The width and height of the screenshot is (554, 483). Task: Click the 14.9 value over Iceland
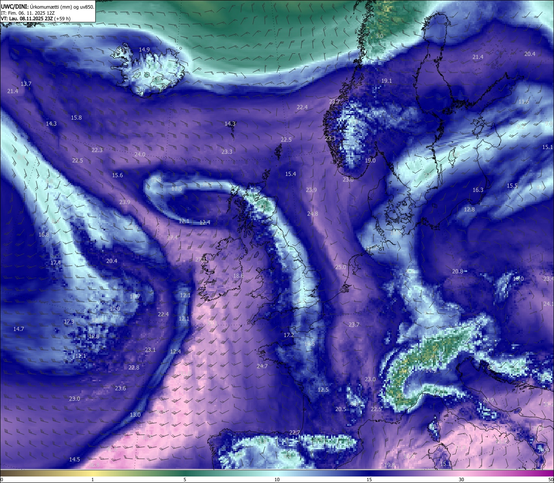pos(144,50)
